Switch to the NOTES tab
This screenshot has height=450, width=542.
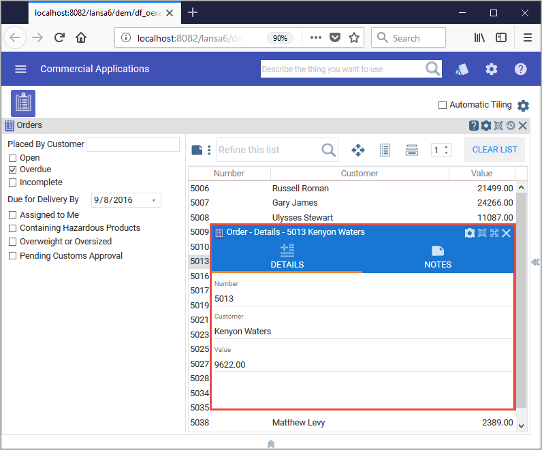438,257
